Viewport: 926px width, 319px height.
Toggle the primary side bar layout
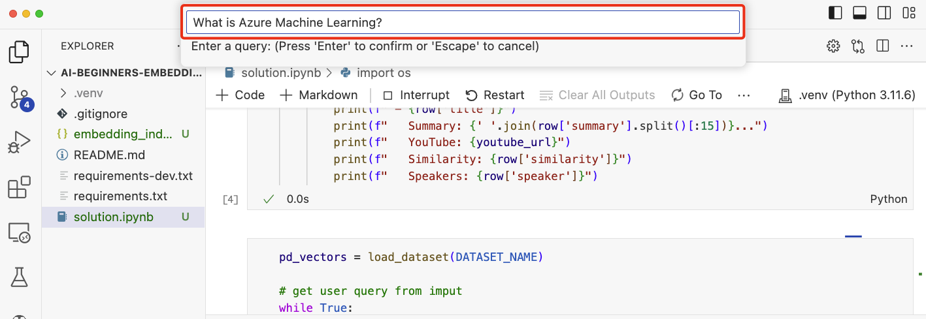pos(835,13)
